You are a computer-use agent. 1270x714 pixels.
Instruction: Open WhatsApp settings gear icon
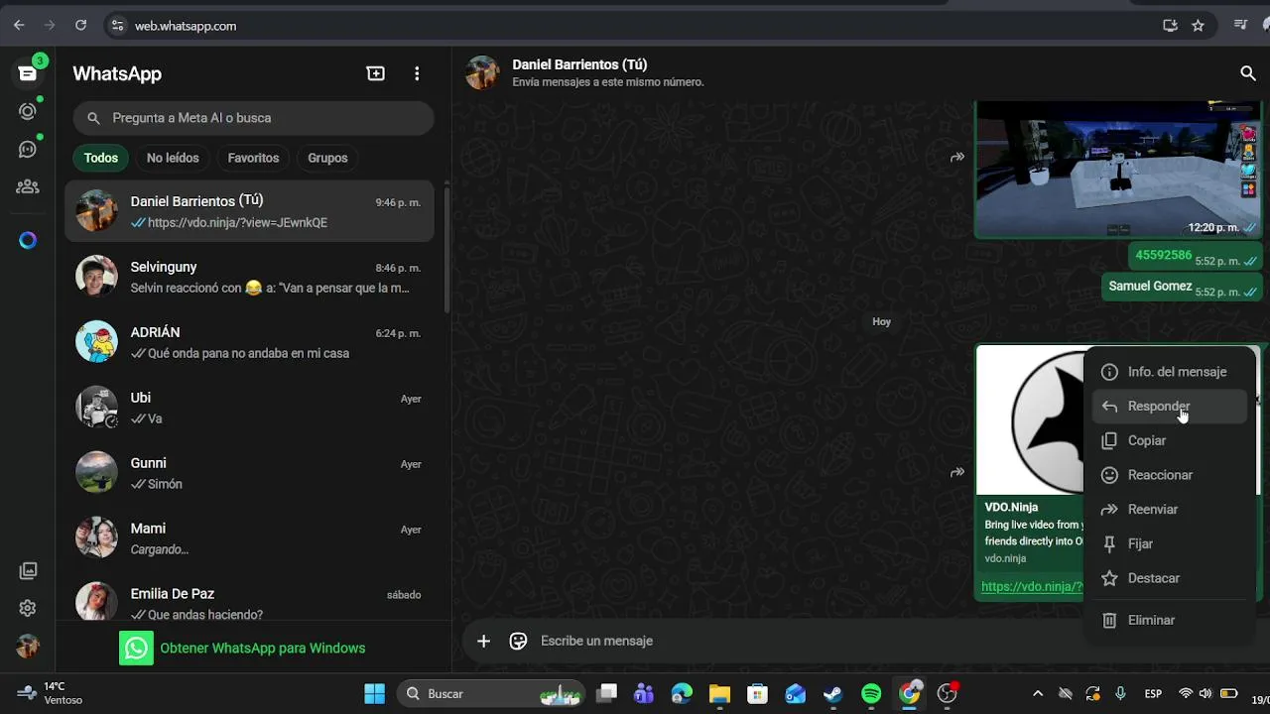(x=28, y=608)
